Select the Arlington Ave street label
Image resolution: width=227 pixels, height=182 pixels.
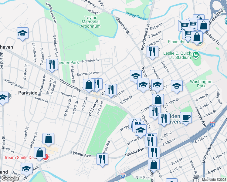pos(14,84)
